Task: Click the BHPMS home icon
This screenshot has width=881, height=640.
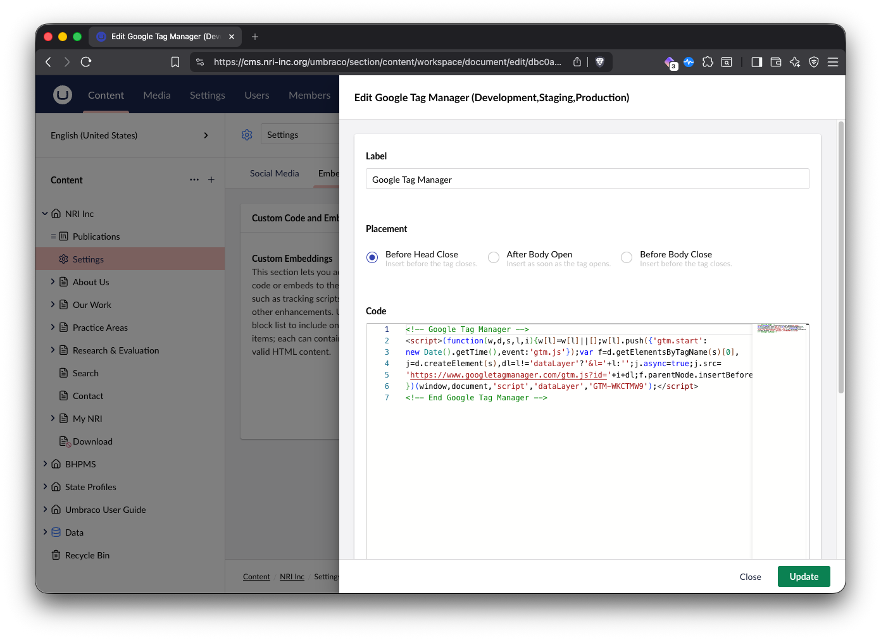Action: coord(56,464)
